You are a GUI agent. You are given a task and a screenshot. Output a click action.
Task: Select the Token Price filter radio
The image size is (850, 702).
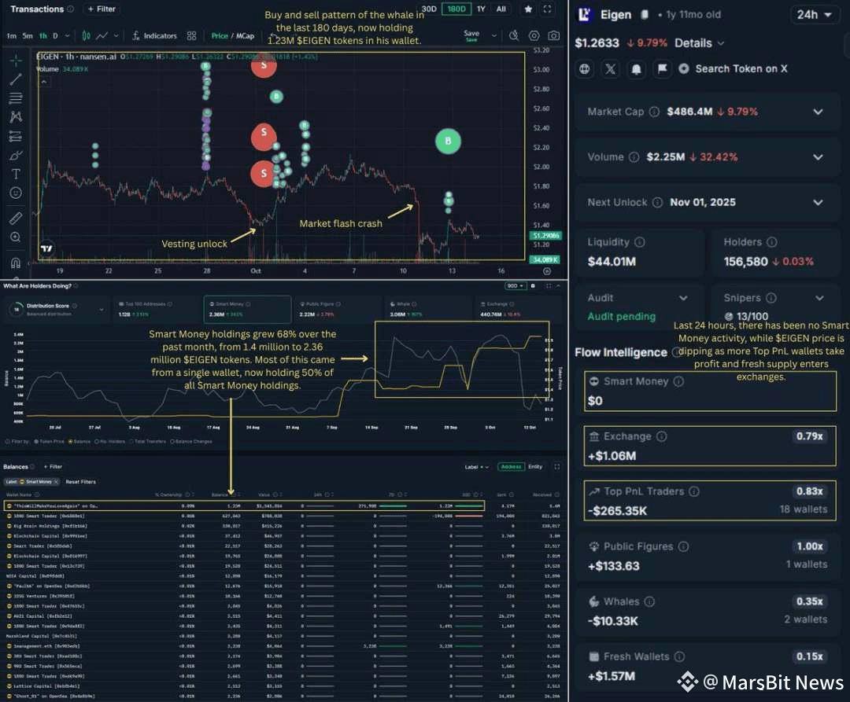tap(36, 442)
